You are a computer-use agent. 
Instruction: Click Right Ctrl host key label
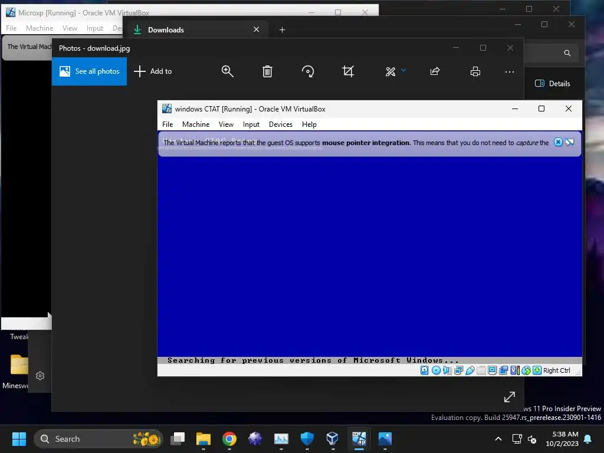point(557,370)
